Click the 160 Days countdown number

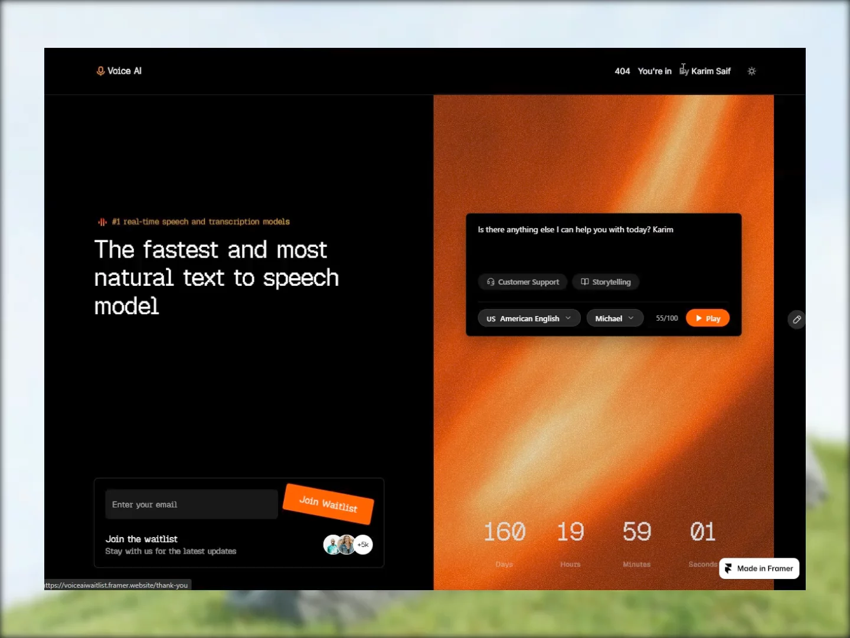point(504,532)
